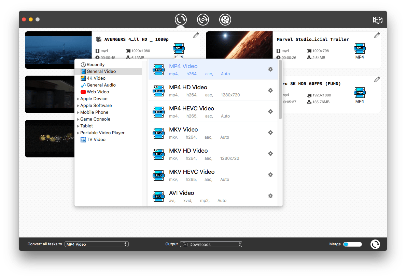Toggle the Merge switch
406x278 pixels.
tap(352, 244)
